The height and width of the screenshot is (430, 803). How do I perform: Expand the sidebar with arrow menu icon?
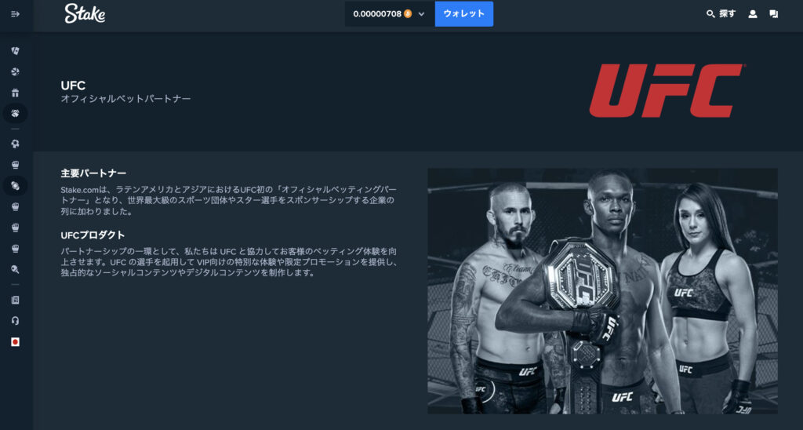pyautogui.click(x=16, y=14)
